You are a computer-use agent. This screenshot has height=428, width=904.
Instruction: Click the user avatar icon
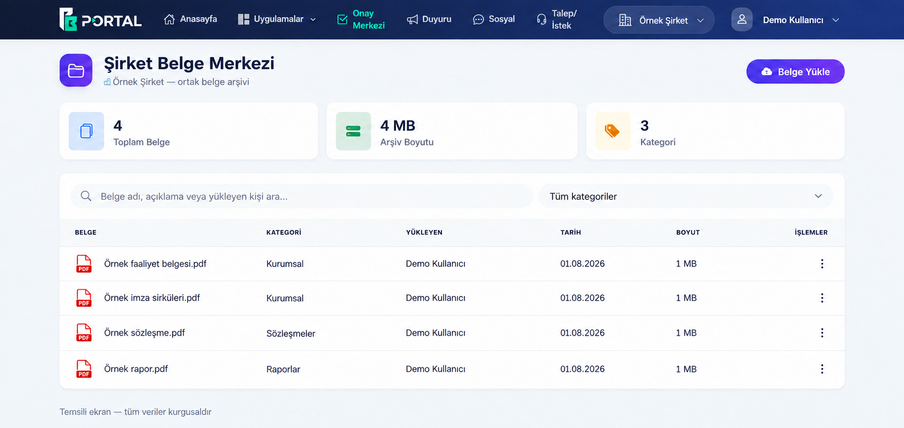click(x=742, y=20)
